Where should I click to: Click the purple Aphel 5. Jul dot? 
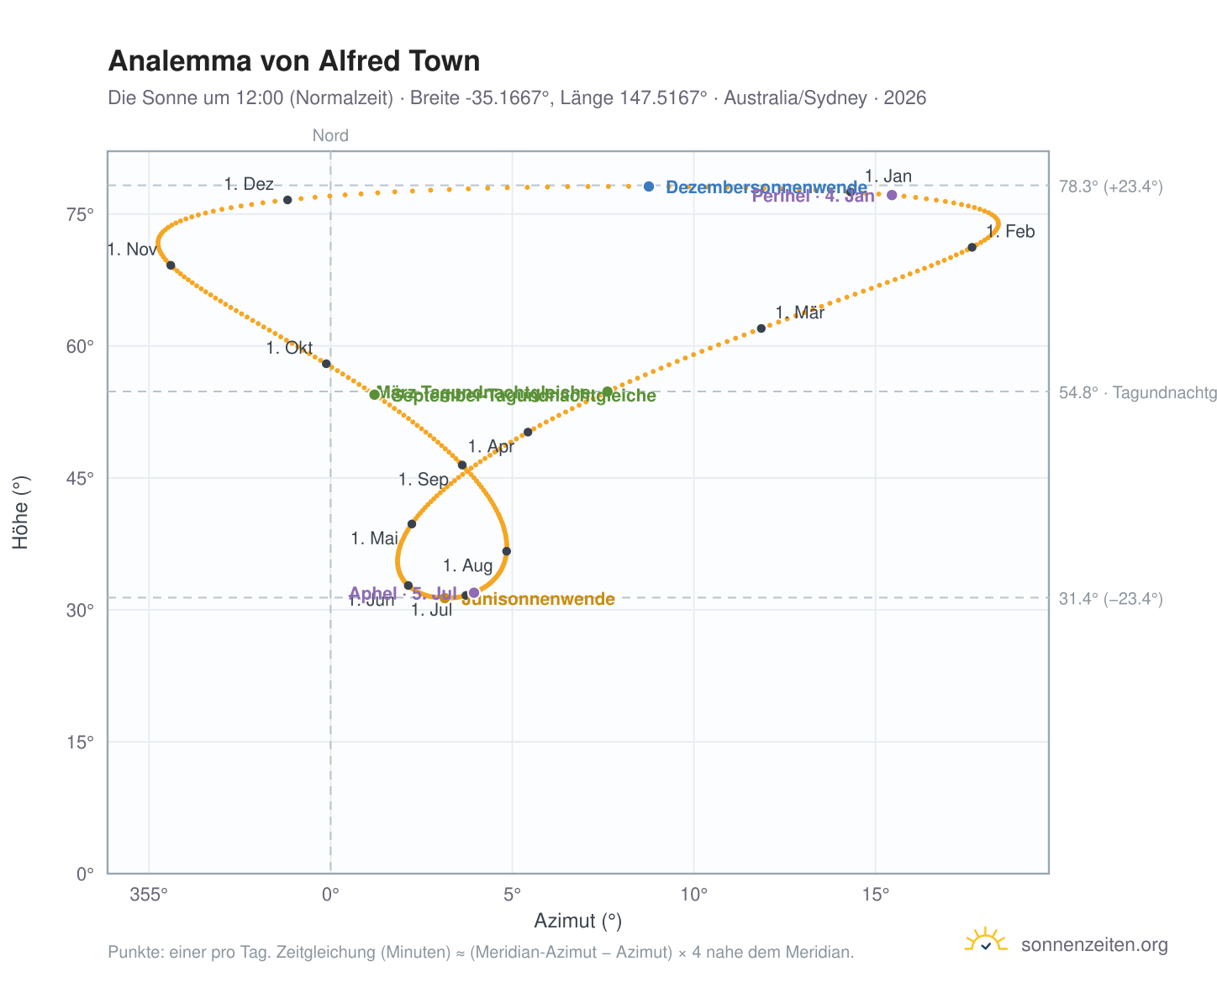click(x=474, y=593)
